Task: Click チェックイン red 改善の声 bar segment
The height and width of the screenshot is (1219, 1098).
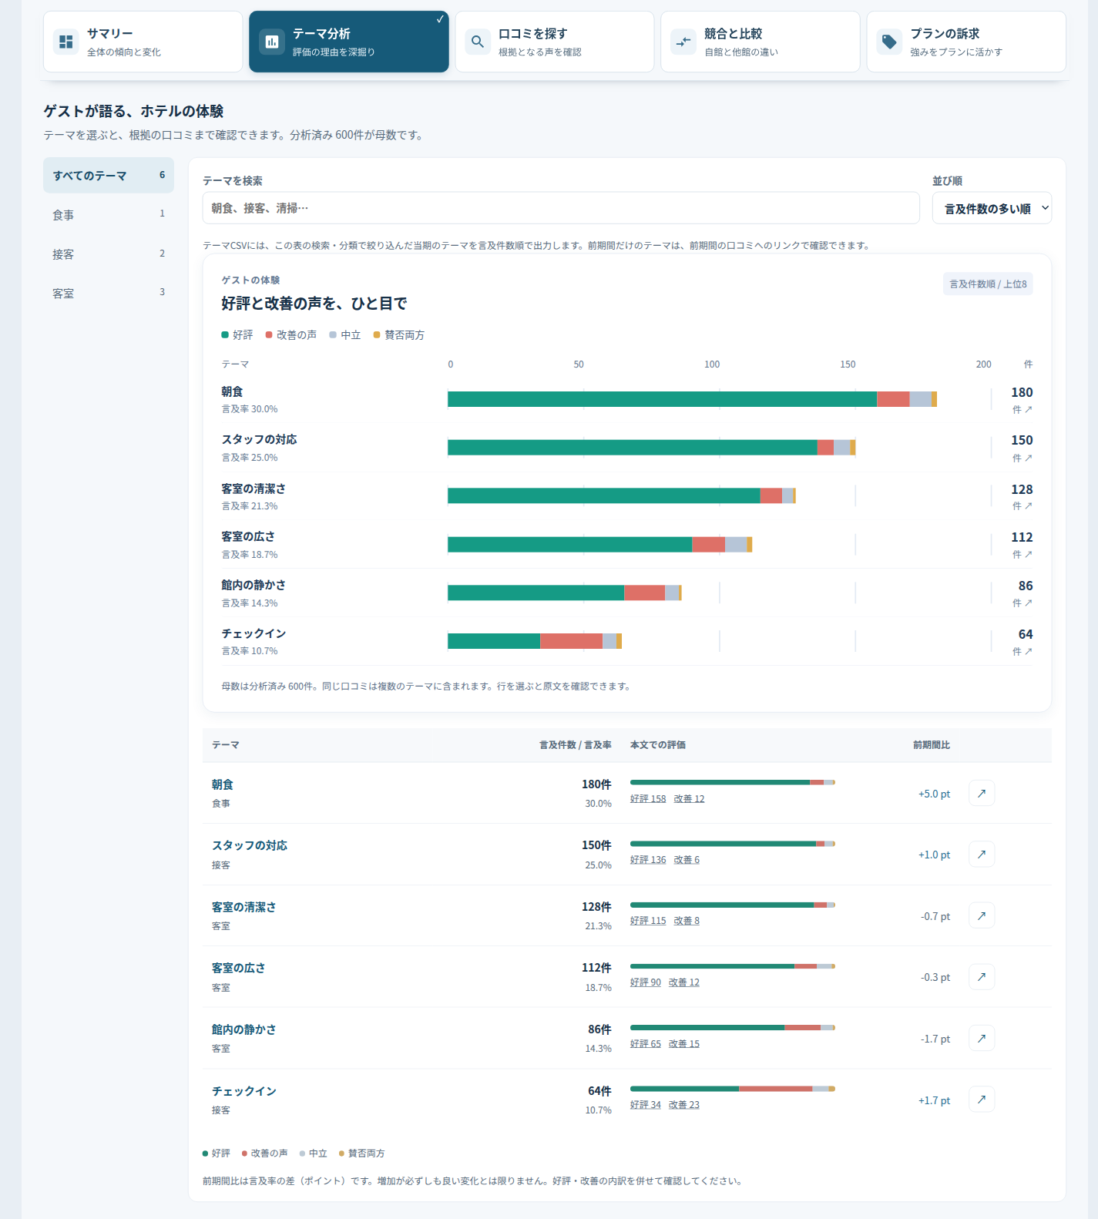Action: pyautogui.click(x=571, y=641)
